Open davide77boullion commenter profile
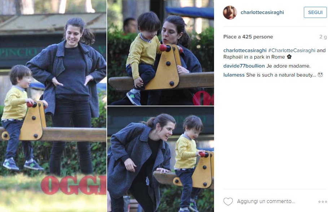Screen dimensions: 328x212 coord(244,66)
